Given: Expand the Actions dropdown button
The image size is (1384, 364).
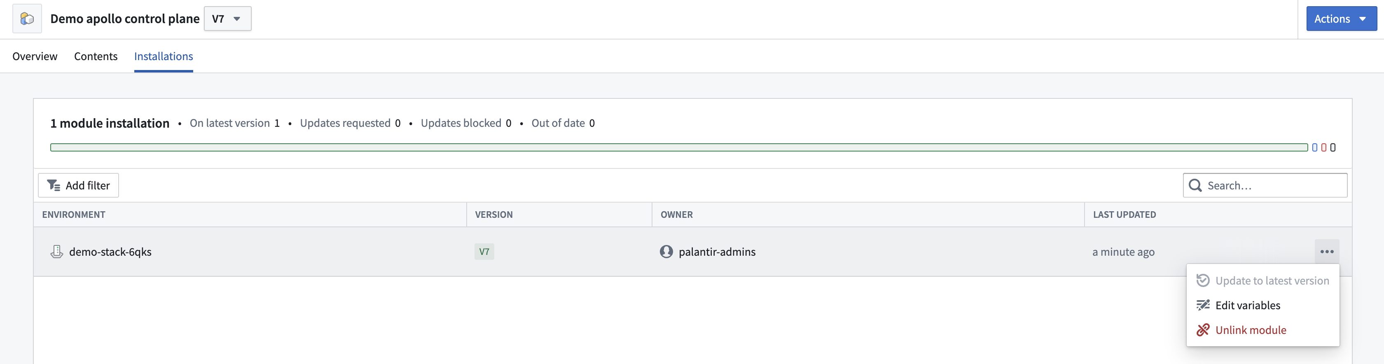Looking at the screenshot, I should point(1341,19).
